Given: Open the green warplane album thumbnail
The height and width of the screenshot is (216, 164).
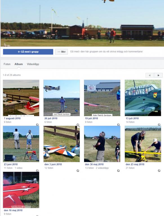Looking at the screenshot, I should [x=143, y=98].
